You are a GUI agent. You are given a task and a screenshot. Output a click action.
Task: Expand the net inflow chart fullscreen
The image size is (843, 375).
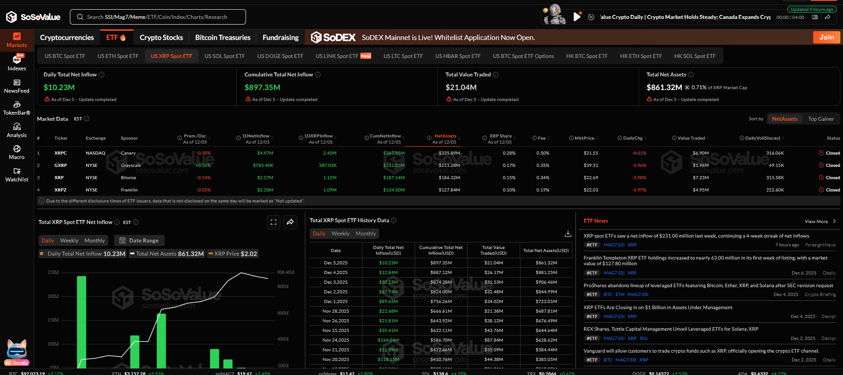(x=273, y=222)
